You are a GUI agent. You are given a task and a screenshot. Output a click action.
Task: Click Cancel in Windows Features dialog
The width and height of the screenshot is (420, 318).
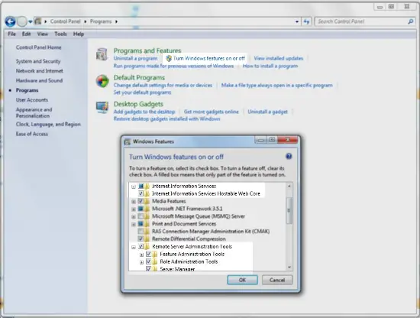(277, 280)
